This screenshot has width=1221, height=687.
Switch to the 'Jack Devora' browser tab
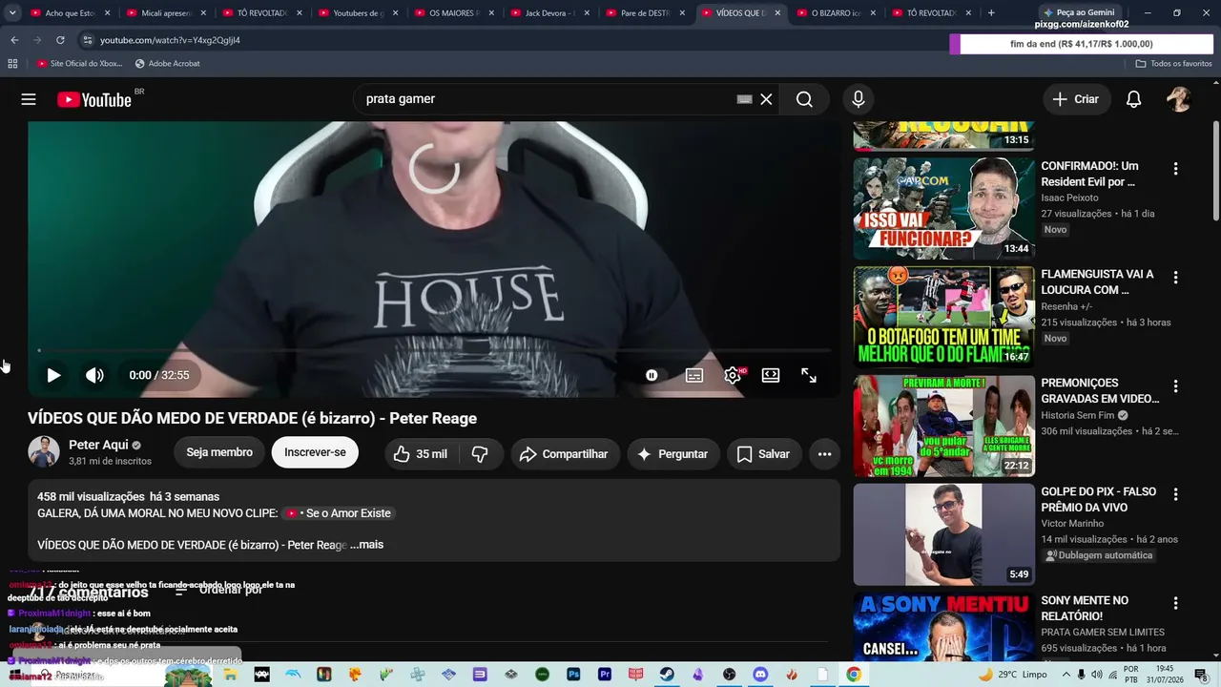pyautogui.click(x=549, y=13)
